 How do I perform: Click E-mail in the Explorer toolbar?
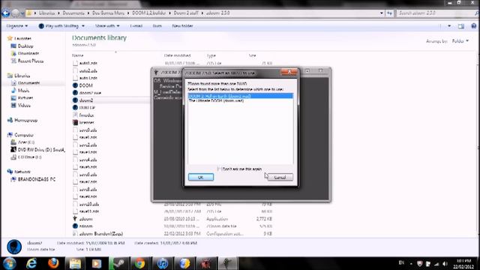(x=136, y=26)
